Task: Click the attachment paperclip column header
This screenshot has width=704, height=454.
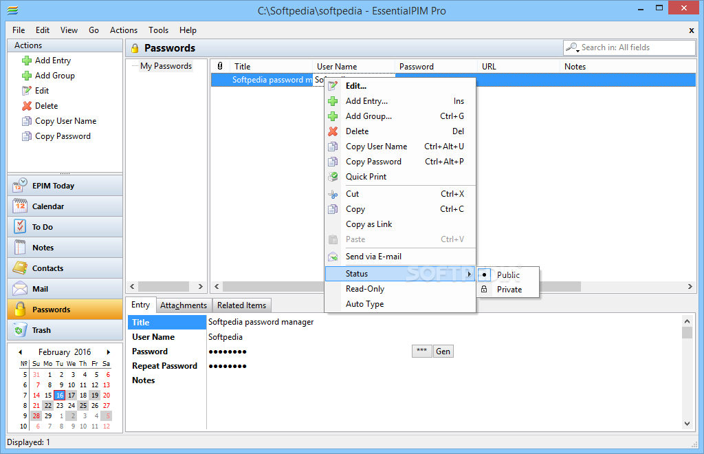Action: coord(220,66)
